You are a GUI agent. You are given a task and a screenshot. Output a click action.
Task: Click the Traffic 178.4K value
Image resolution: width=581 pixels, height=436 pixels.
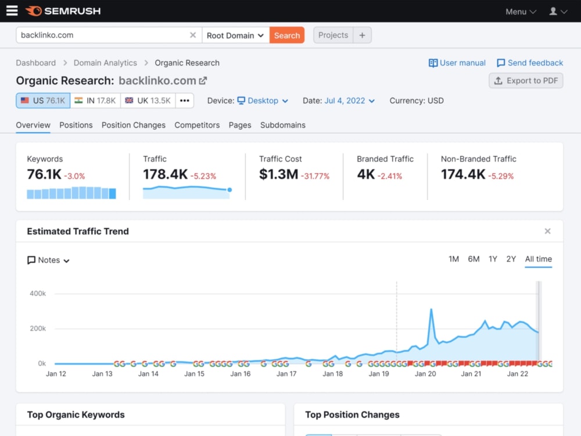(x=165, y=174)
